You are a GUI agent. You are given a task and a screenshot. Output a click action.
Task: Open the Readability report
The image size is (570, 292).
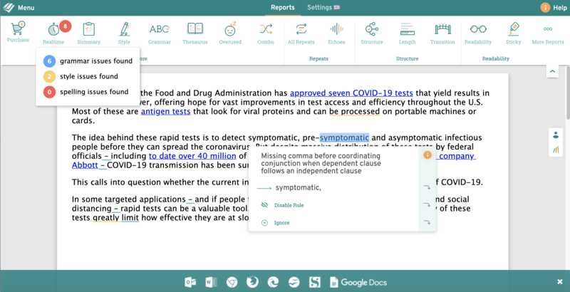(x=478, y=32)
